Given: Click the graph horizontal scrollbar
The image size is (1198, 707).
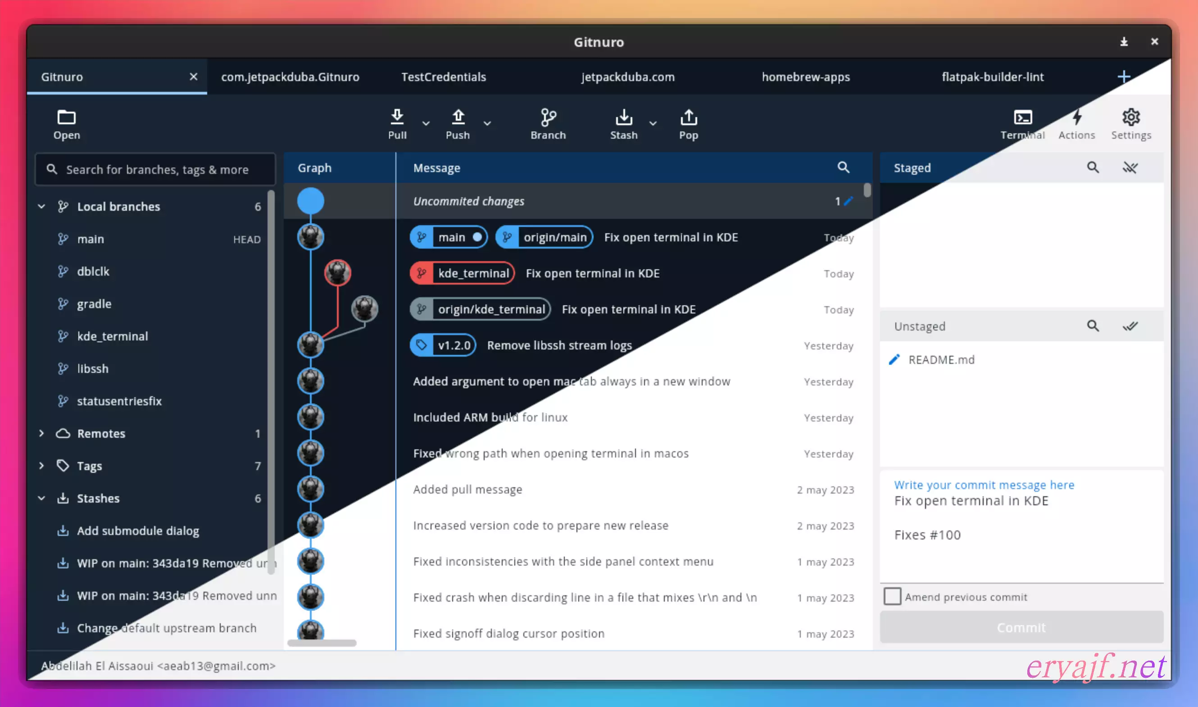Looking at the screenshot, I should click(322, 643).
